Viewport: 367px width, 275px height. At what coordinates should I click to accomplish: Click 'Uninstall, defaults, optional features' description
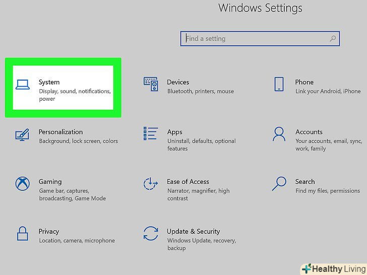(x=202, y=145)
